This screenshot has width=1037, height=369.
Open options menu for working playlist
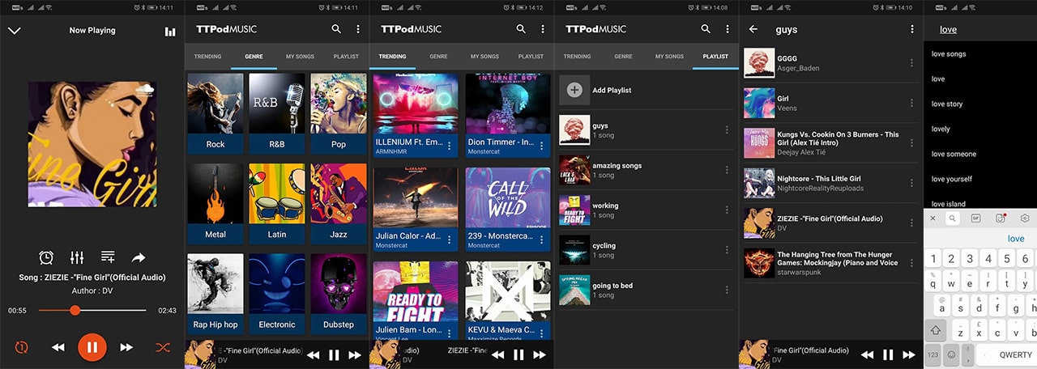[x=727, y=210]
